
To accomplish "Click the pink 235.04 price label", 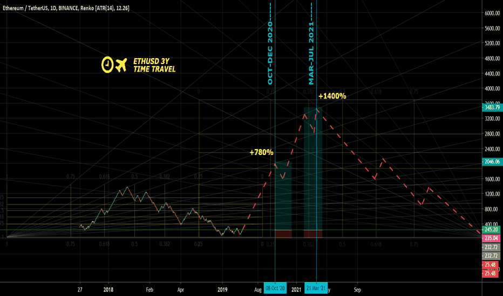I will [491, 238].
